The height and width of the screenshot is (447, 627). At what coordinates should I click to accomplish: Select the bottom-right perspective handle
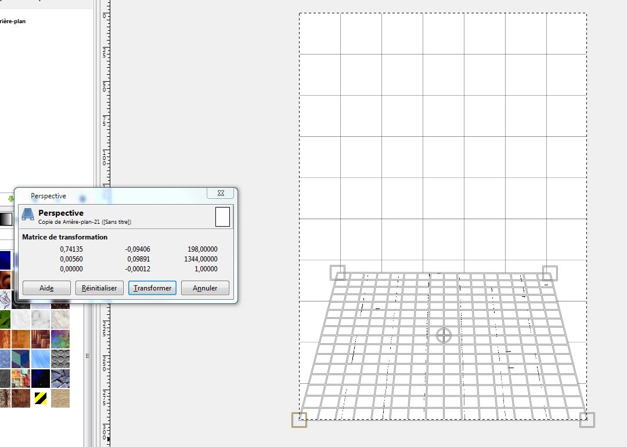(587, 420)
